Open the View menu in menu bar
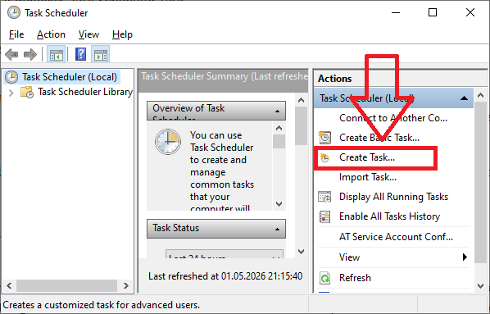The image size is (490, 314). click(88, 34)
